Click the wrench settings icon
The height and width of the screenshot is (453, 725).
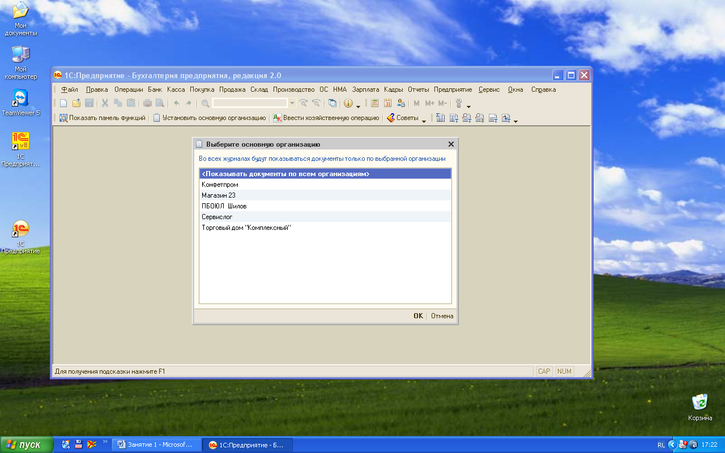459,103
